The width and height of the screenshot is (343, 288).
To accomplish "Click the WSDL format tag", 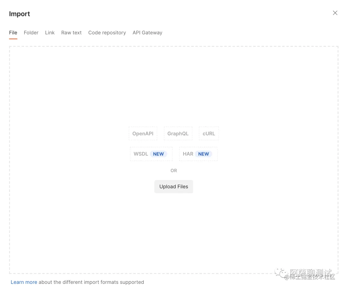I will point(151,154).
